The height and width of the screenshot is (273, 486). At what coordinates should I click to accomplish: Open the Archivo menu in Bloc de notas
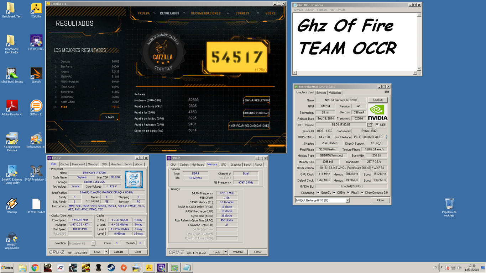[298, 10]
